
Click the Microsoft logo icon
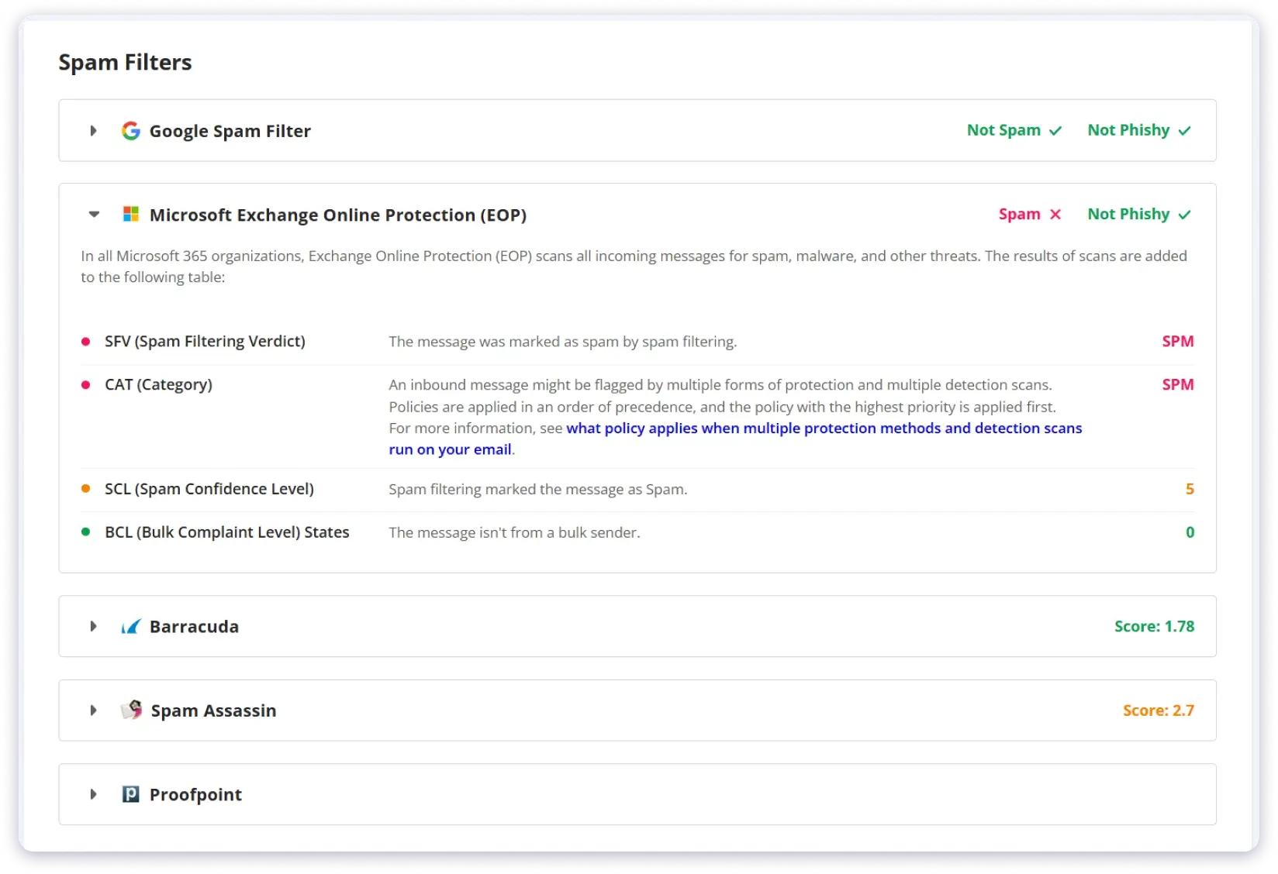click(130, 215)
